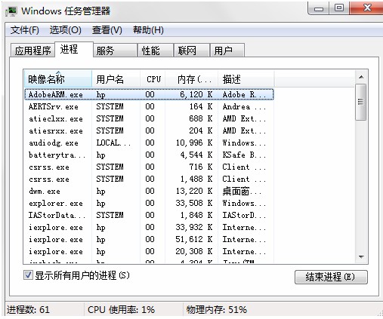Click the Task Manager title bar icon
This screenshot has width=383, height=319.
[11, 11]
